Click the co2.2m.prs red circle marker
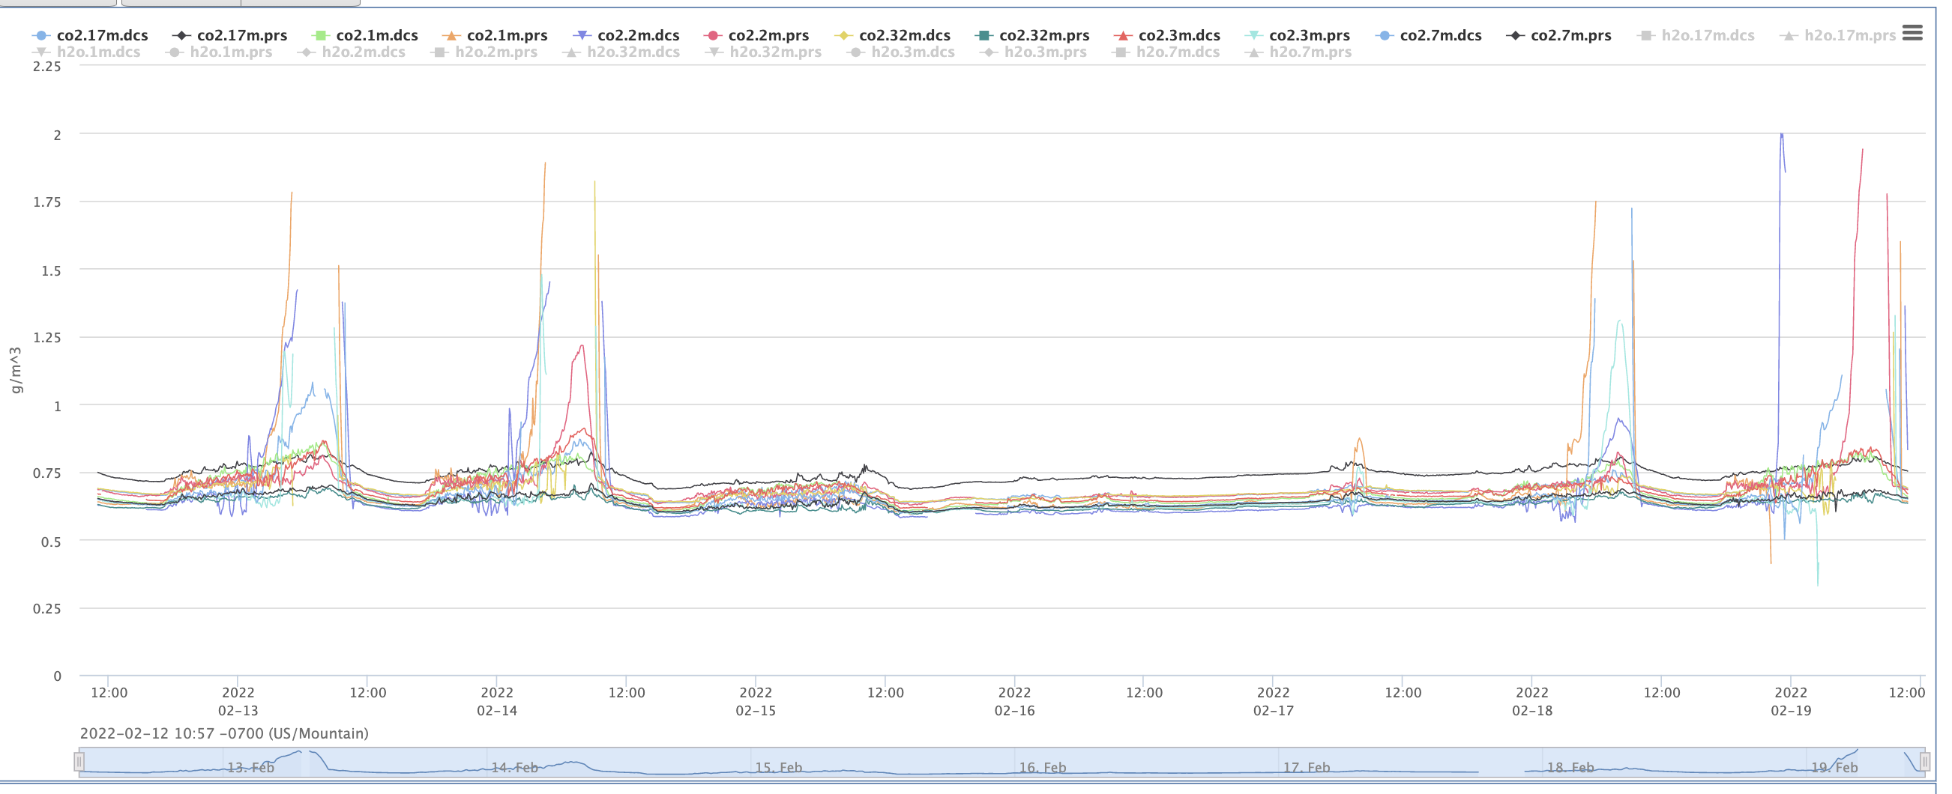This screenshot has height=794, width=1952. pos(712,35)
